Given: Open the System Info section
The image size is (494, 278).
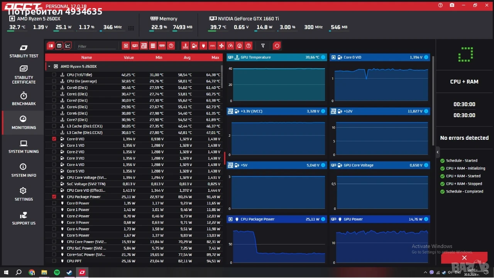Looking at the screenshot, I should click(24, 171).
